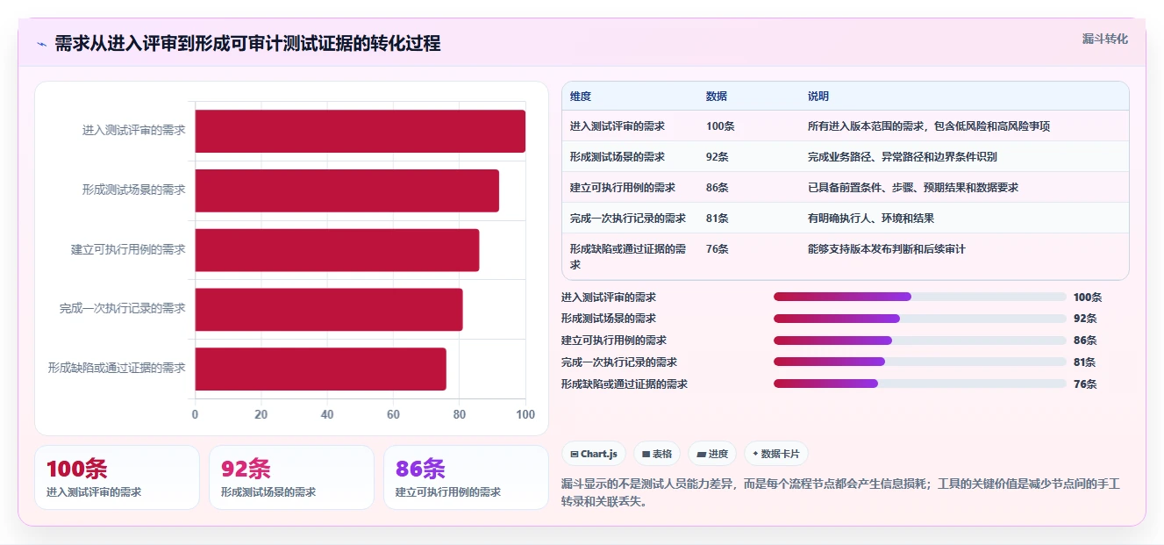Click the chart bar for 形成缺陷或通过证据的需求
Image resolution: width=1164 pixels, height=545 pixels.
pyautogui.click(x=320, y=369)
